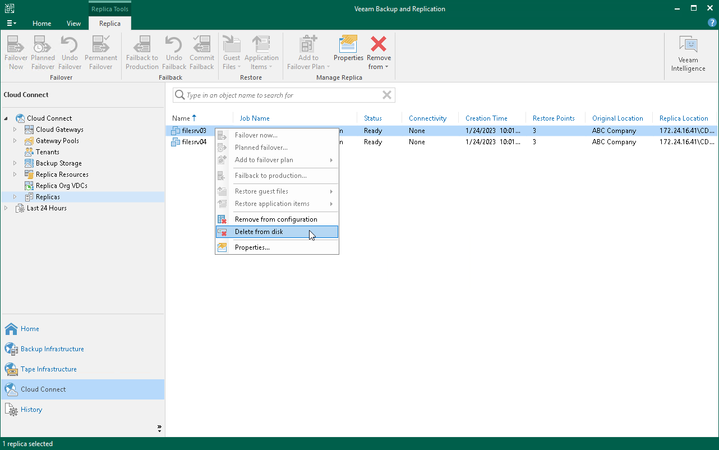Switch to the Home ribbon tab
719x450 pixels.
[x=42, y=24]
